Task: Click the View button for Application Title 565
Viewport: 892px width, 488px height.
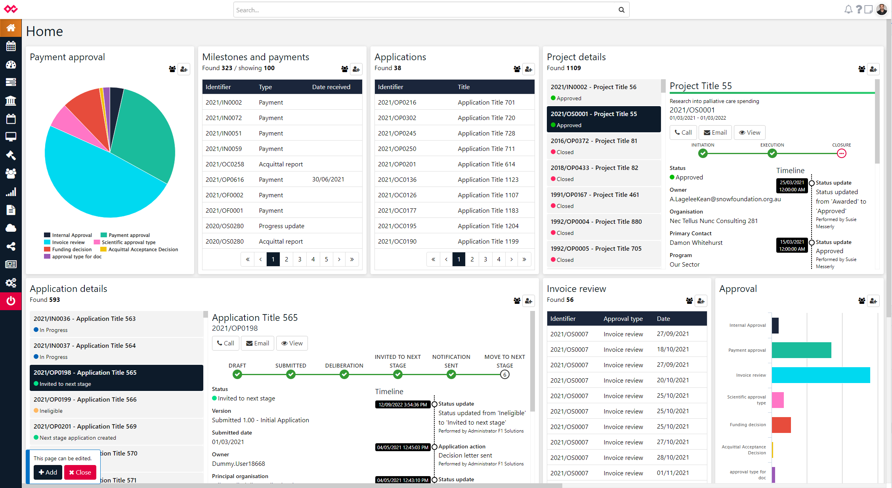Action: pos(293,343)
